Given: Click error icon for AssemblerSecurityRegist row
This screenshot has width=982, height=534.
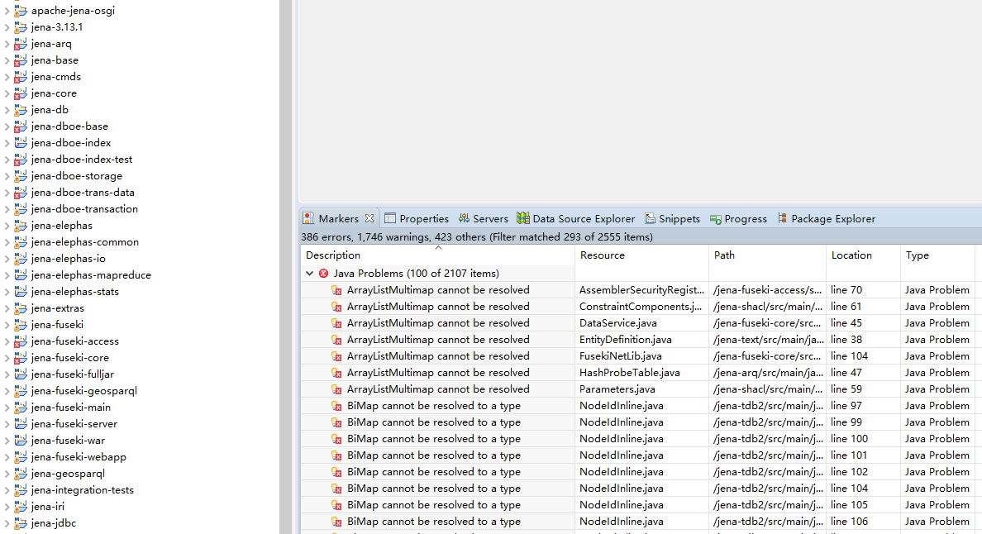Looking at the screenshot, I should [337, 290].
